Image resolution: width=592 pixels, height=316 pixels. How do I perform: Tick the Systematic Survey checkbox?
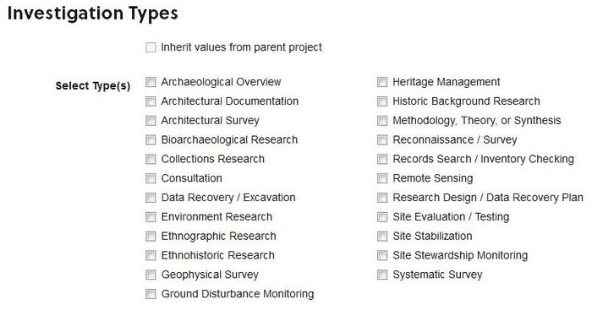(x=382, y=275)
